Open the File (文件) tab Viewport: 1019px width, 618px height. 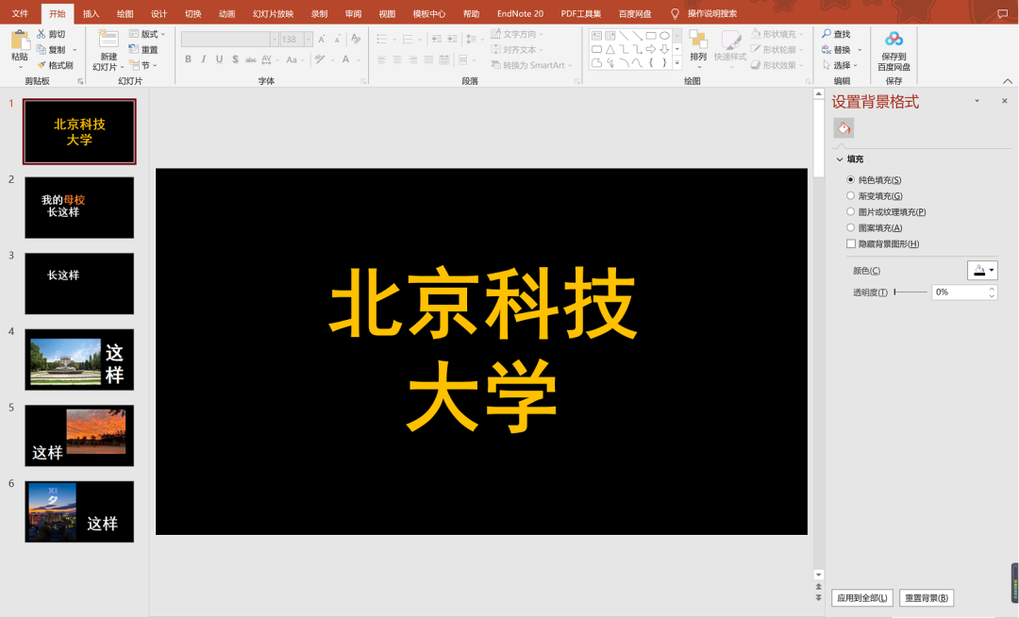click(x=20, y=13)
